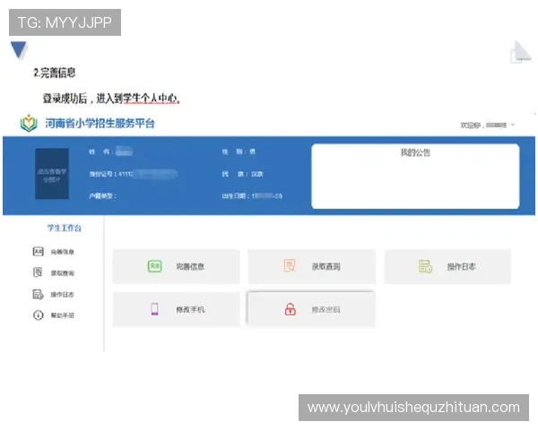Image resolution: width=538 pixels, height=430 pixels.
Task: Click the 2.完善信息 heading text
Action: point(54,73)
